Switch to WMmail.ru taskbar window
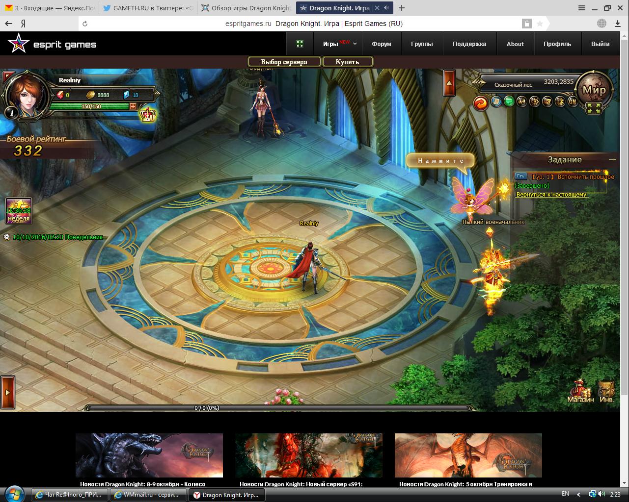This screenshot has height=502, width=629. [x=149, y=495]
